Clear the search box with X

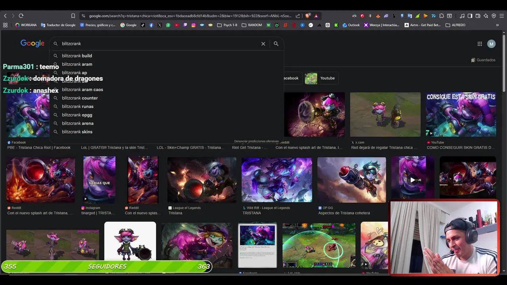tap(263, 44)
